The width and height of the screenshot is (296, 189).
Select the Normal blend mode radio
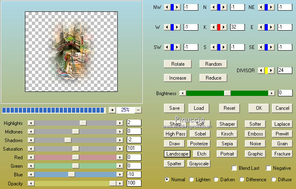click(167, 179)
